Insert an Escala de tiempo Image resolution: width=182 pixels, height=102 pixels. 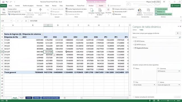pos(74,12)
